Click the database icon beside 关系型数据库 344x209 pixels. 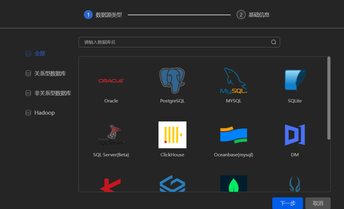pyautogui.click(x=28, y=74)
